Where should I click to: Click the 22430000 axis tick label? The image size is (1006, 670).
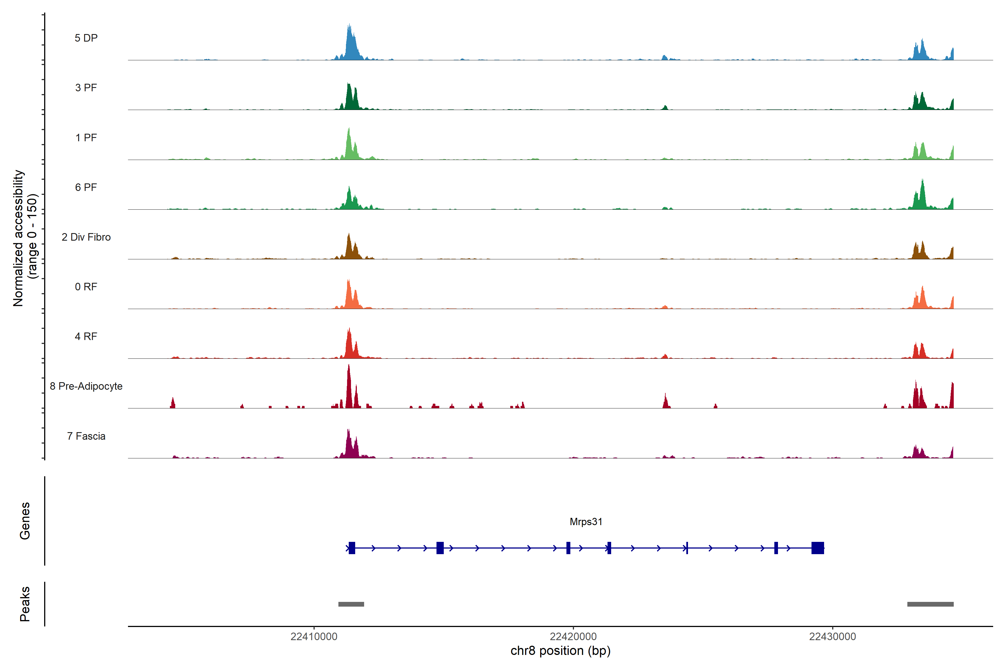832,637
